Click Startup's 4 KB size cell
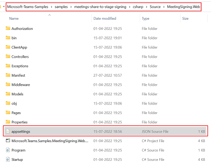211x165 pixels. [202, 159]
